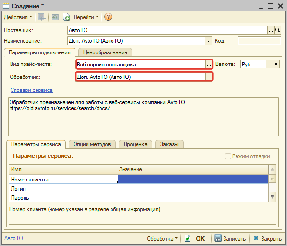Open the Действия dropdown menu
This screenshot has height=246, width=287.
click(x=18, y=17)
